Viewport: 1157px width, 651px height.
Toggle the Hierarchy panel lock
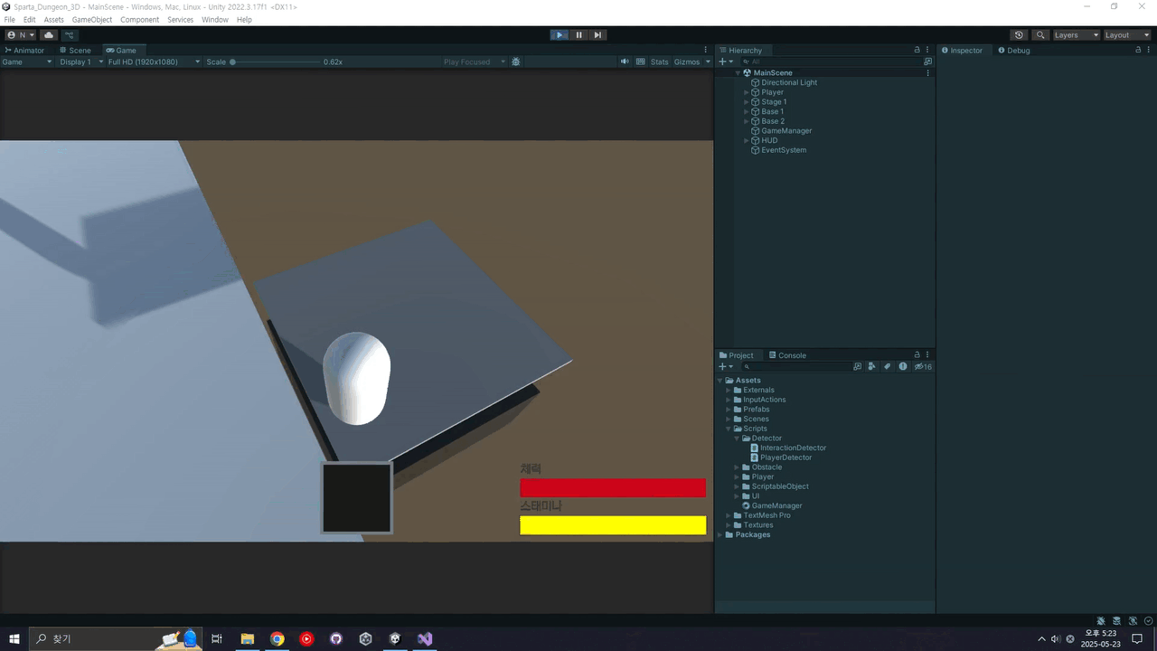click(x=917, y=51)
